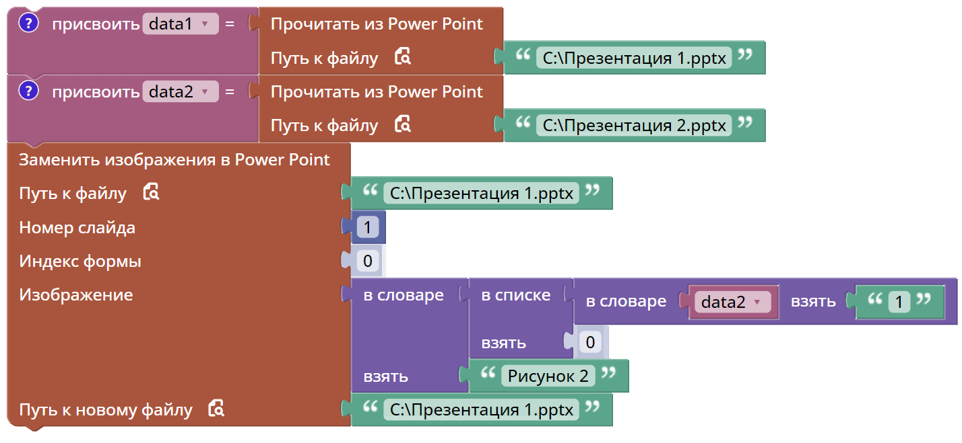Edit slide number value 1
The width and height of the screenshot is (962, 443).
pyautogui.click(x=367, y=228)
